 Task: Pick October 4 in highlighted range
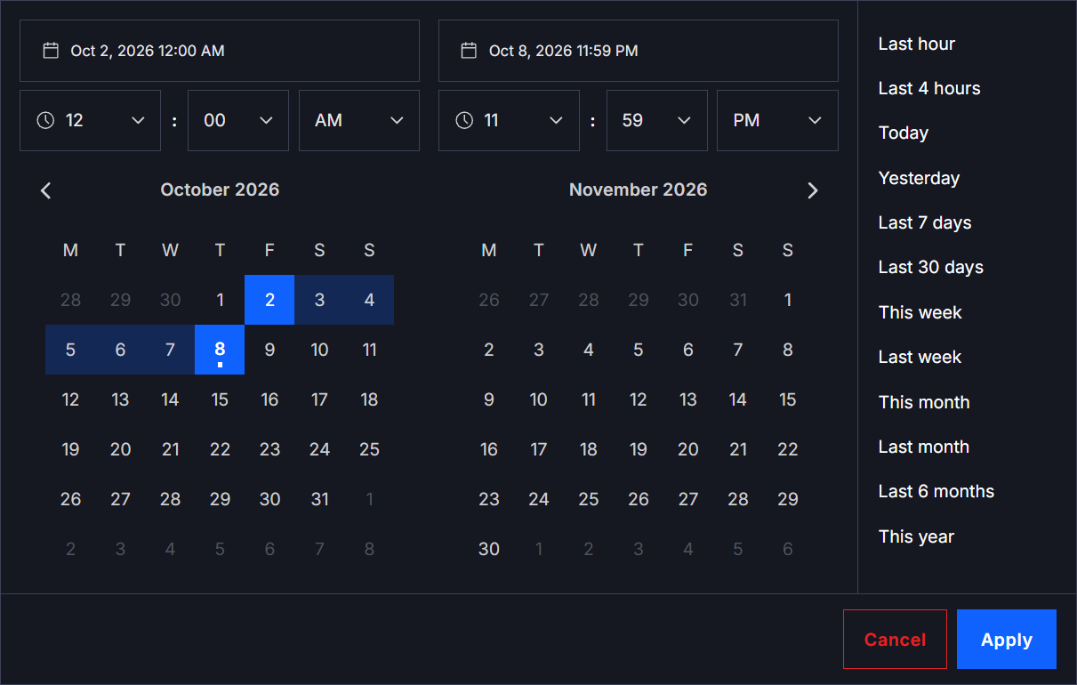[x=369, y=300]
